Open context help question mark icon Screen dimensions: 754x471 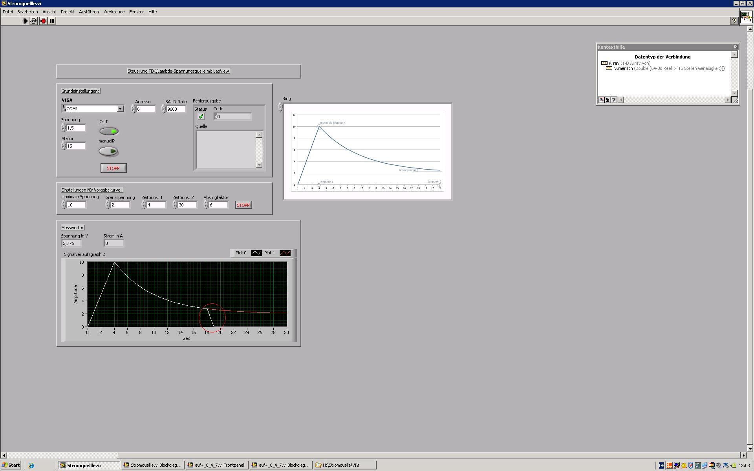[734, 21]
